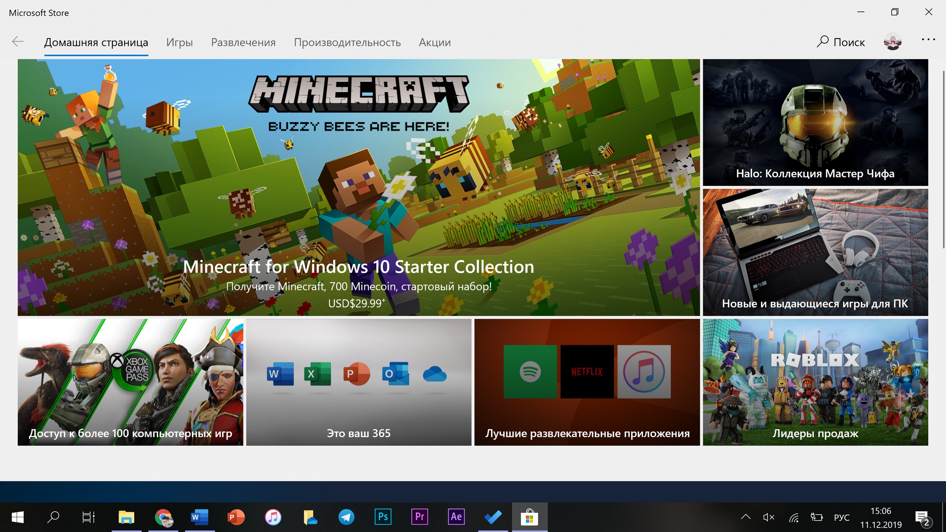Click the battery status tray icon
The height and width of the screenshot is (532, 946).
pyautogui.click(x=817, y=517)
